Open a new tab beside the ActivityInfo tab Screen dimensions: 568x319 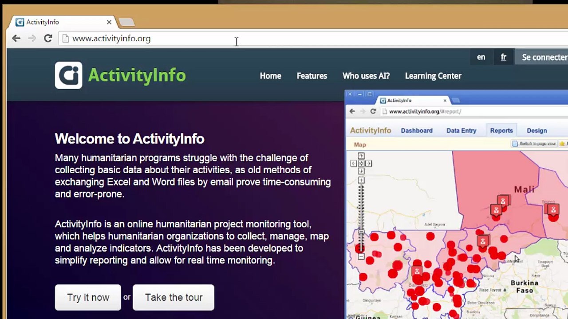click(126, 22)
